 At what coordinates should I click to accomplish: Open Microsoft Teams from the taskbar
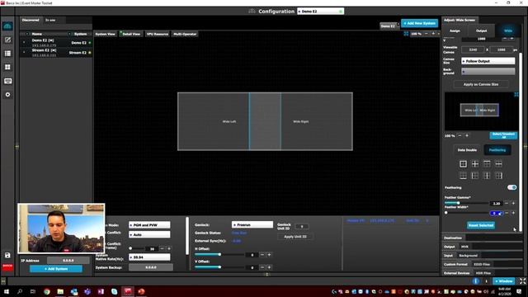(87, 291)
